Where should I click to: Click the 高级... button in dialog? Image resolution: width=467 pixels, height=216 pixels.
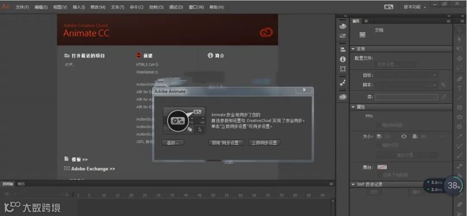(x=173, y=143)
